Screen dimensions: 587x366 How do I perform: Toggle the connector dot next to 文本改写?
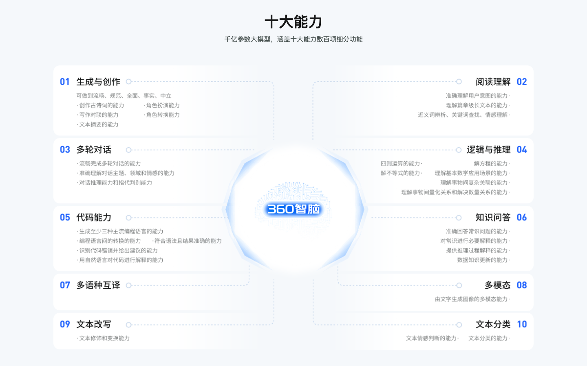[x=128, y=325]
